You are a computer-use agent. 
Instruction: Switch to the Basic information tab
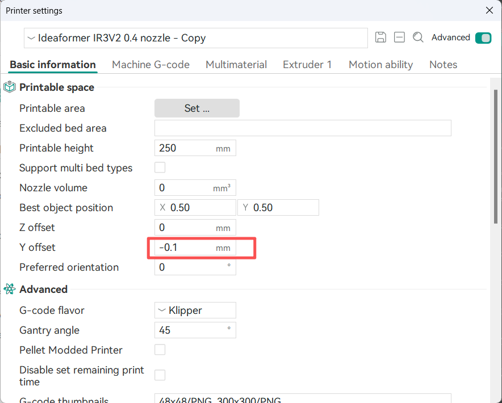click(53, 65)
